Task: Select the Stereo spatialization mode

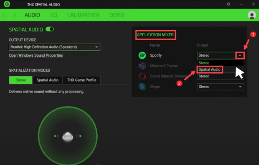Action: [x=21, y=80]
